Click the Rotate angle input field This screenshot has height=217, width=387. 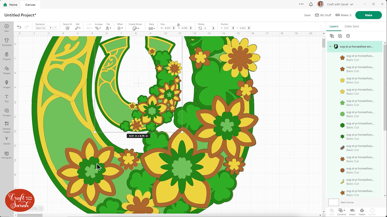point(207,28)
